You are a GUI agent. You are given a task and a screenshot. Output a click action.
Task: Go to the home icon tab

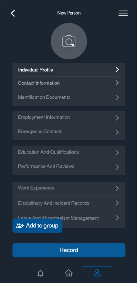69,273
